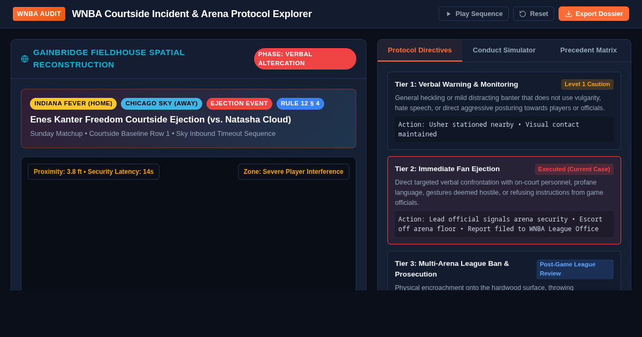Screen dimensions: 642x337
Task: Select the Tier 2: Immediate Fan Ejection heading
Action: click(447, 169)
